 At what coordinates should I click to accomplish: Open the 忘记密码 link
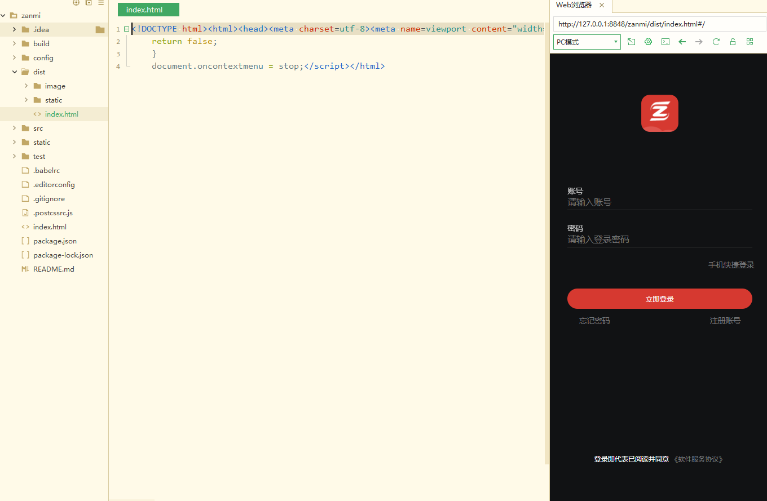point(594,320)
